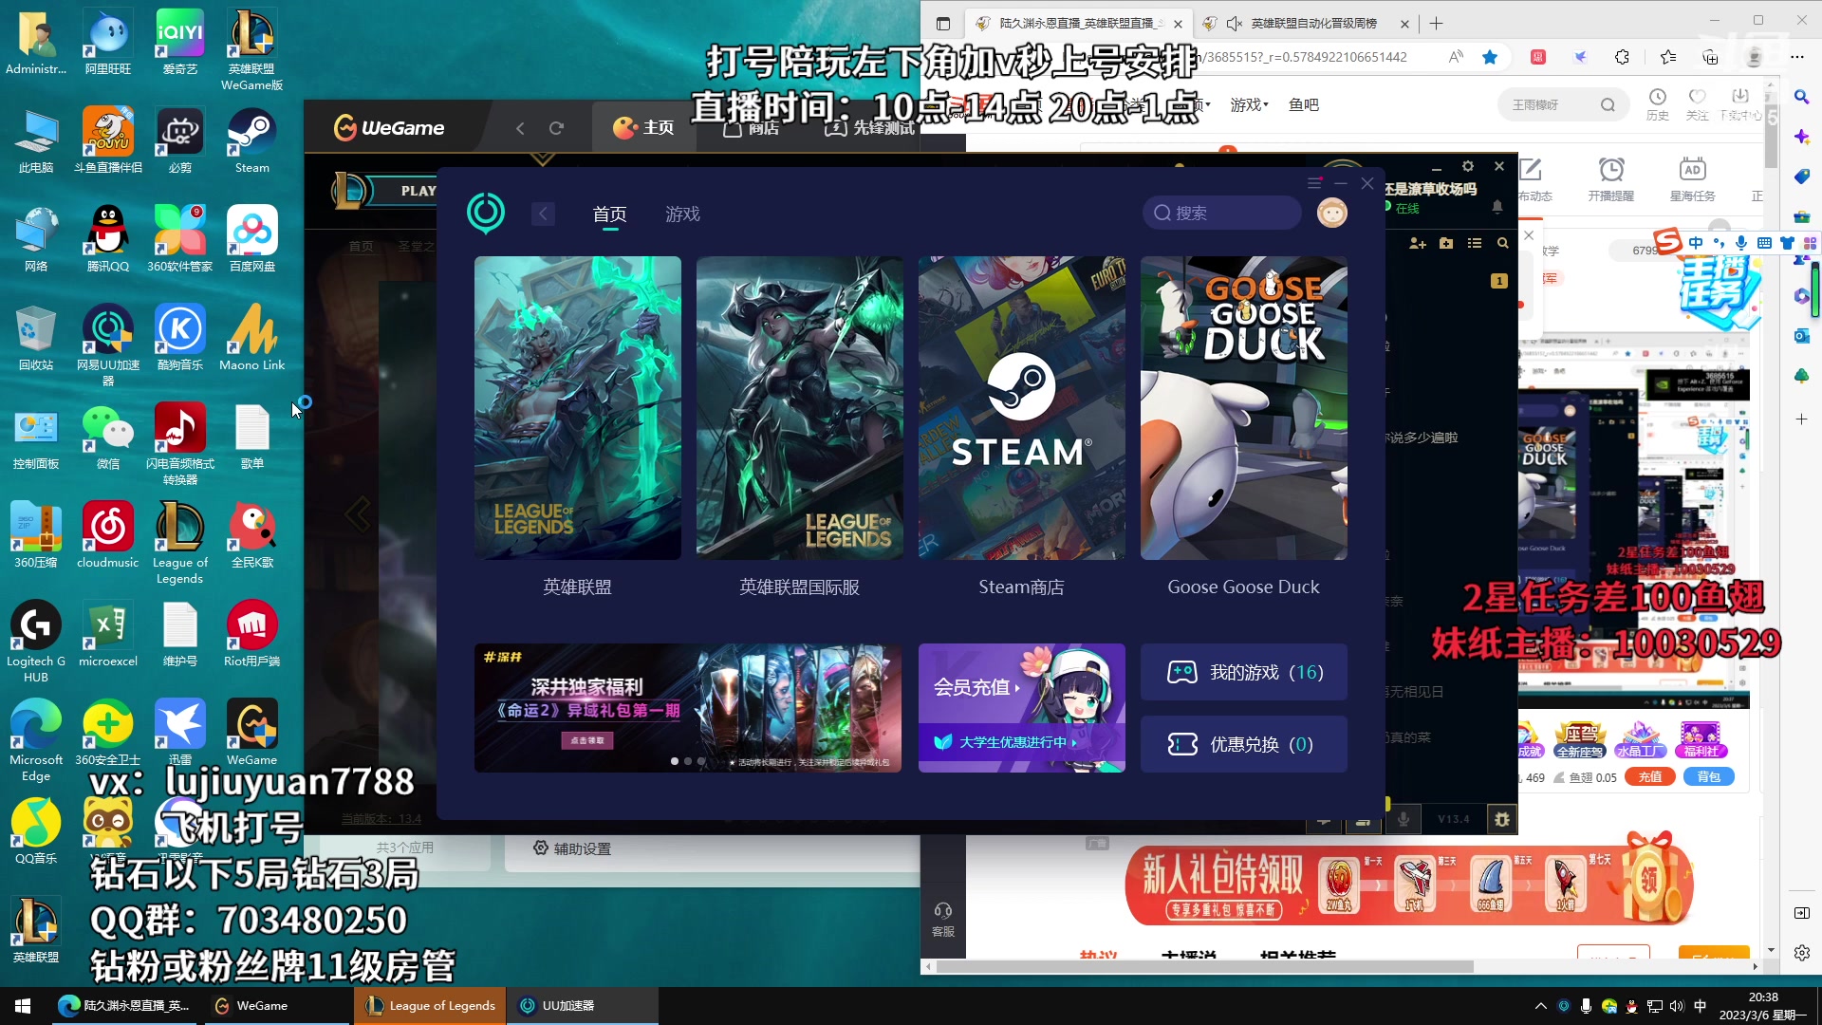Click the League friends search icon
The width and height of the screenshot is (1822, 1025).
[1502, 243]
